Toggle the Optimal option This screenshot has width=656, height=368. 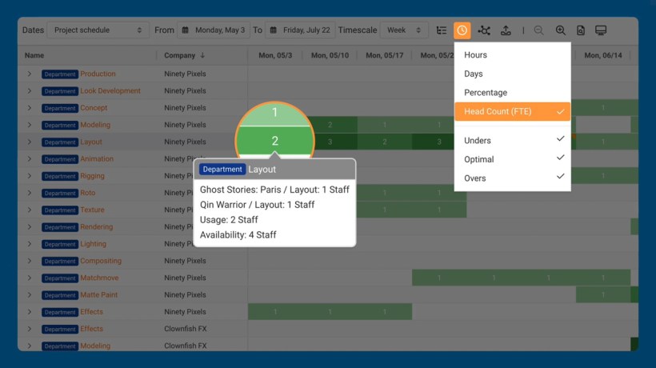pos(513,159)
